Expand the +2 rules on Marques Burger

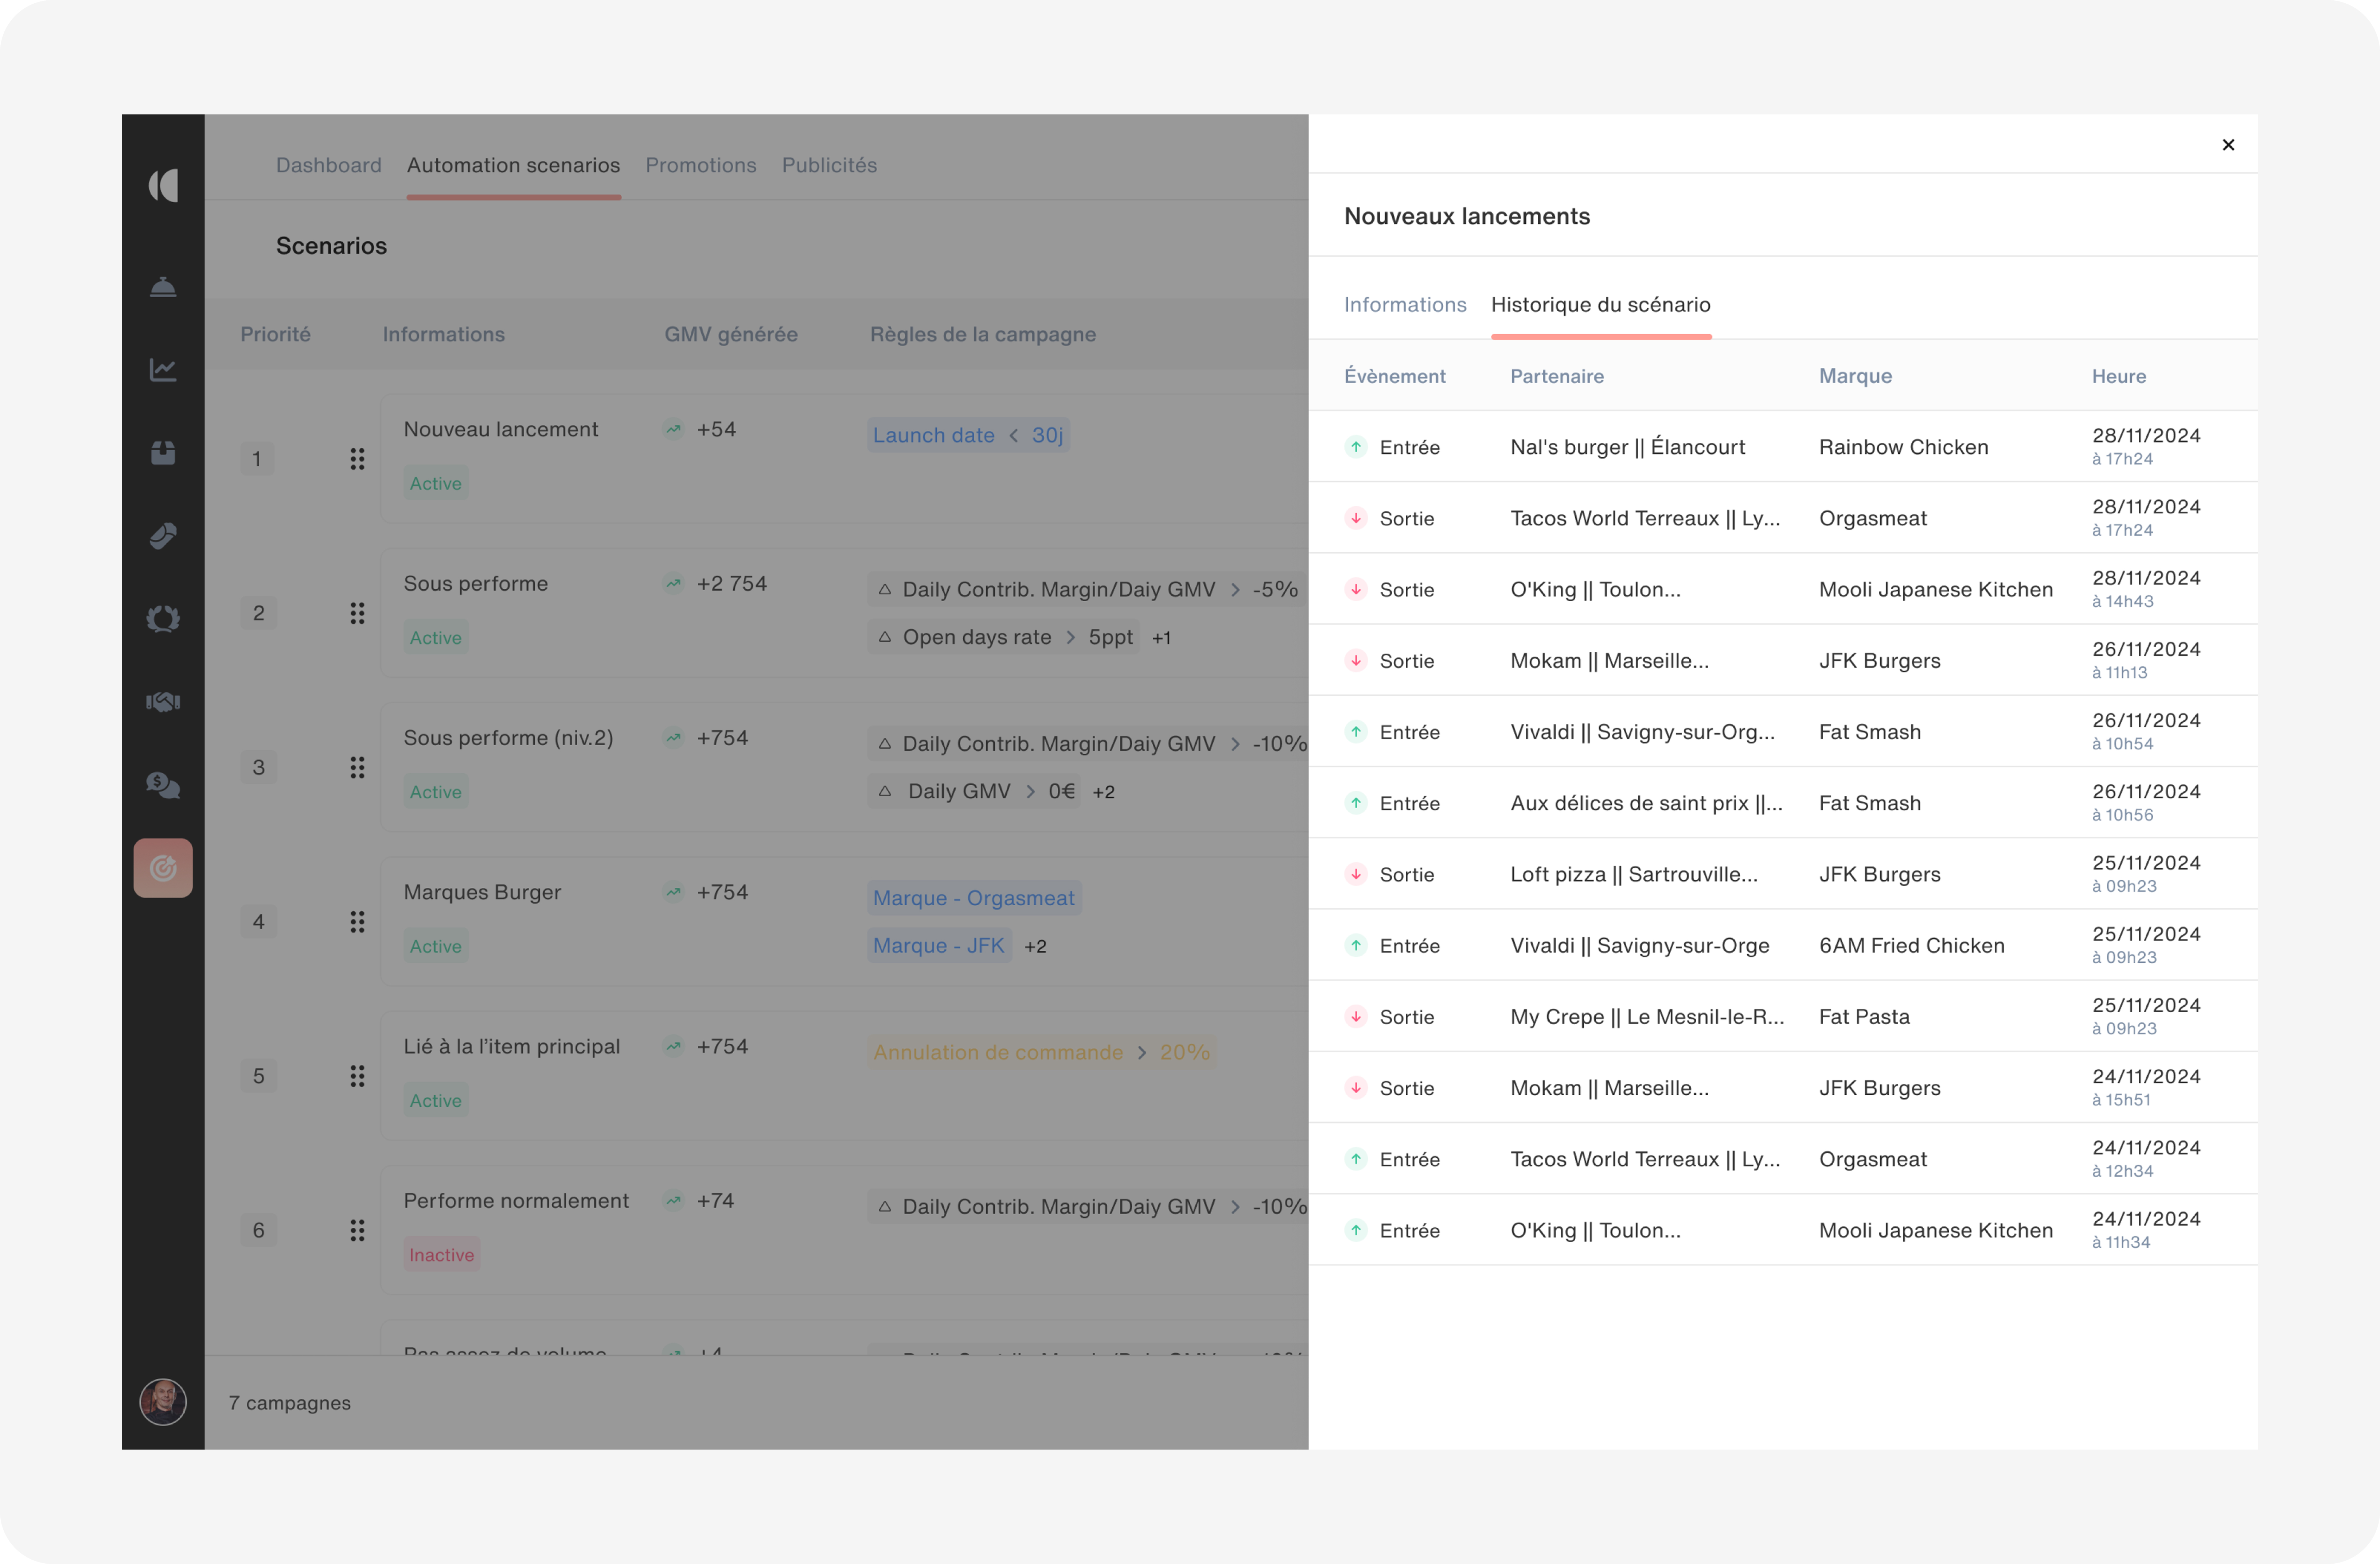click(1035, 946)
